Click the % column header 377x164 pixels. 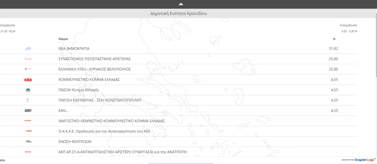pyautogui.click(x=334, y=39)
